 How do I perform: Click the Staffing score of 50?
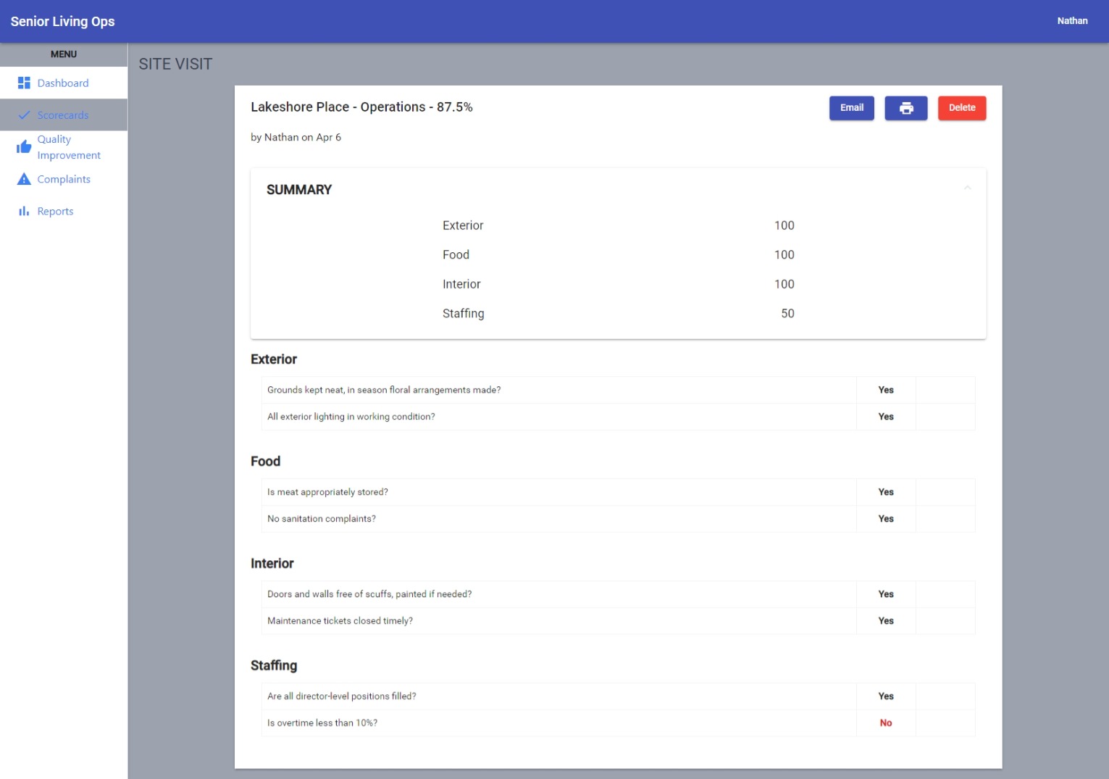pos(787,313)
